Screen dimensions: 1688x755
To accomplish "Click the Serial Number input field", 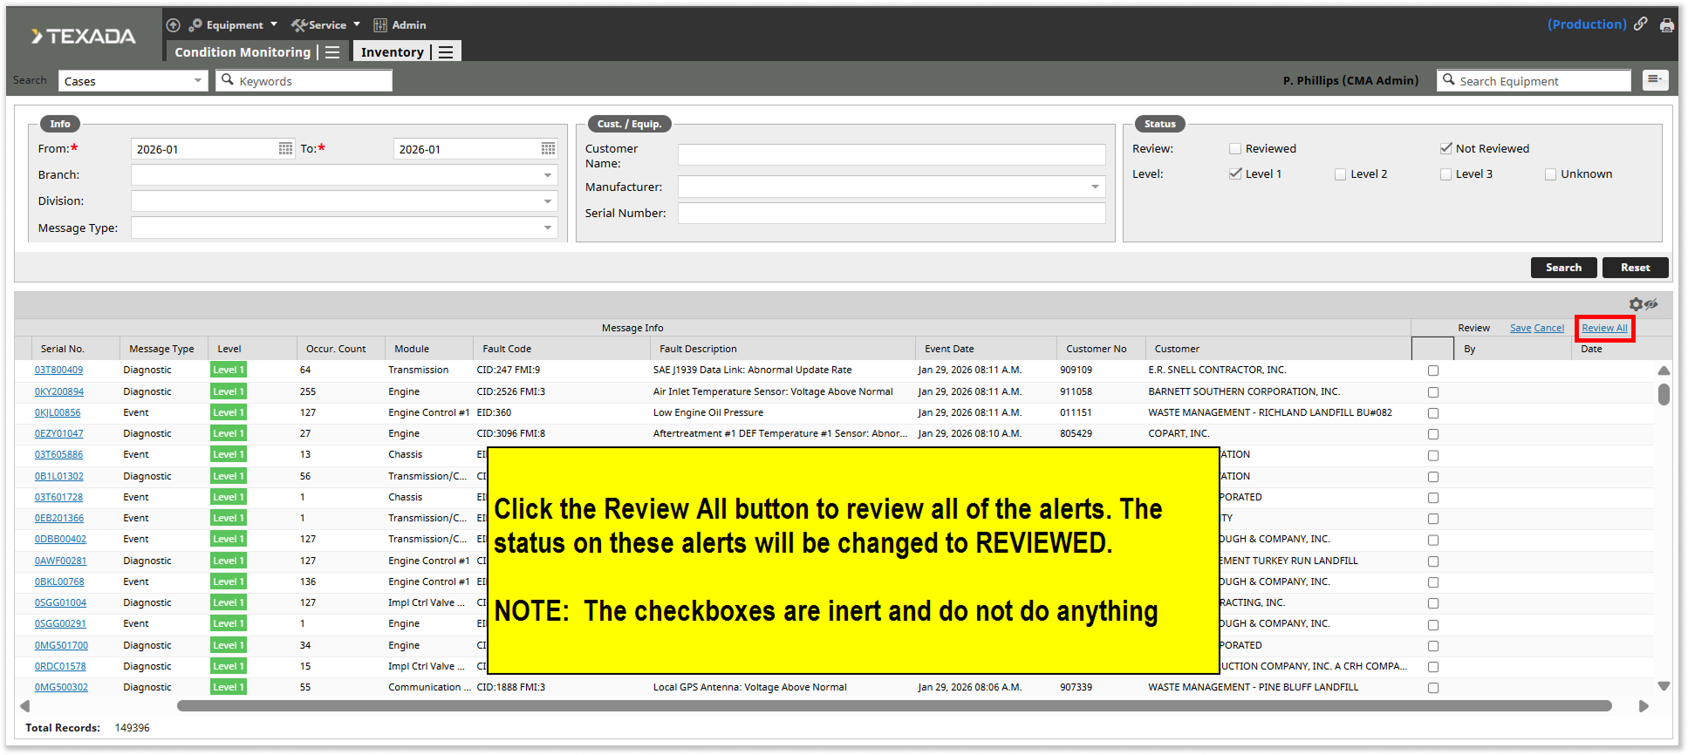I will pos(891,214).
